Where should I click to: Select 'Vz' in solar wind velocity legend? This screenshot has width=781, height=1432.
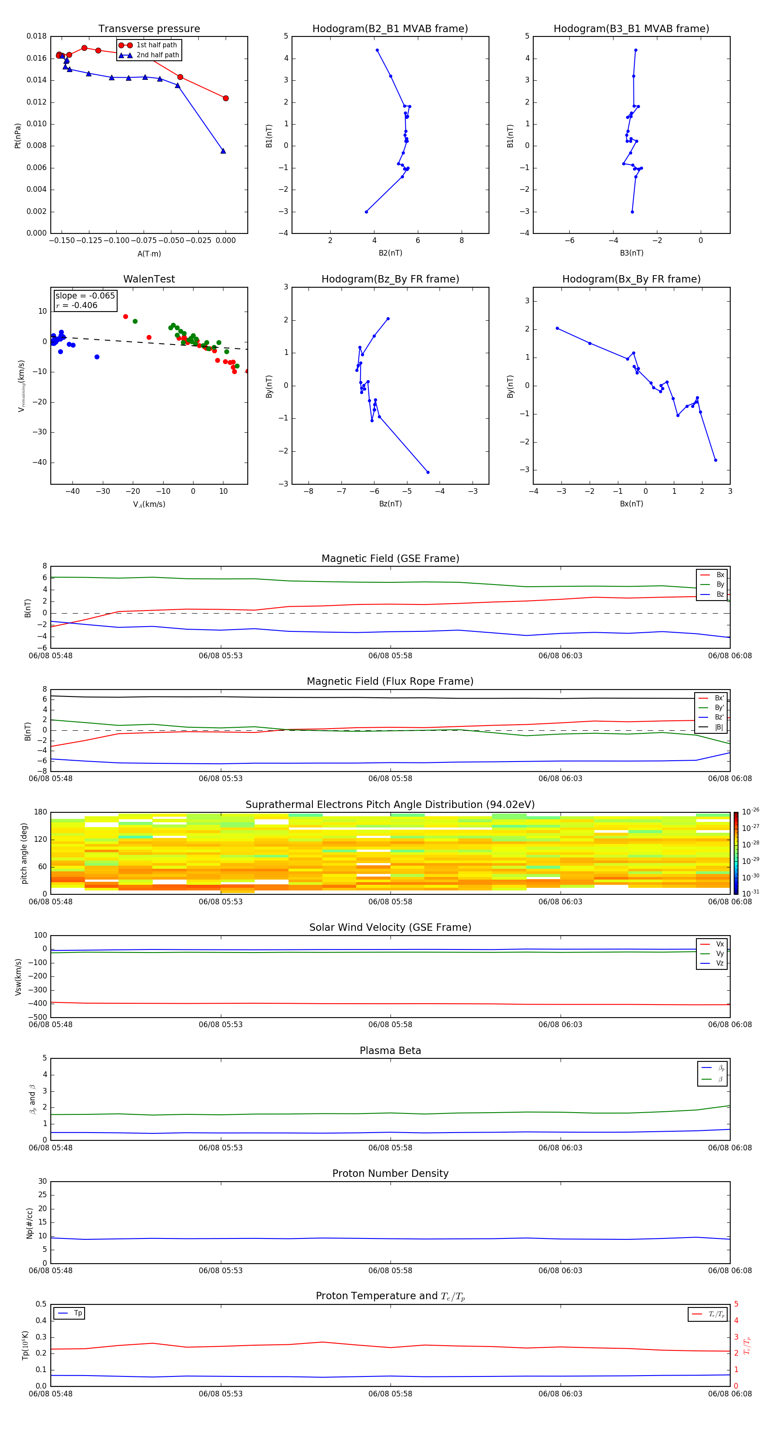click(x=712, y=963)
